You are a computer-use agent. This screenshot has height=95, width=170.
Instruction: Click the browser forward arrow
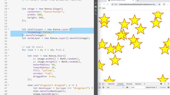(104, 4)
